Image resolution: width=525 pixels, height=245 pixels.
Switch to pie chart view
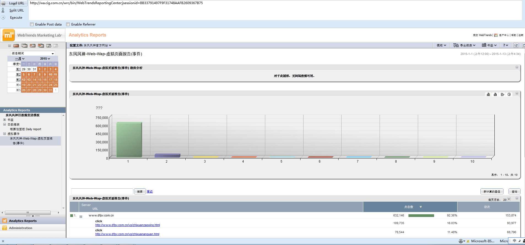[509, 94]
